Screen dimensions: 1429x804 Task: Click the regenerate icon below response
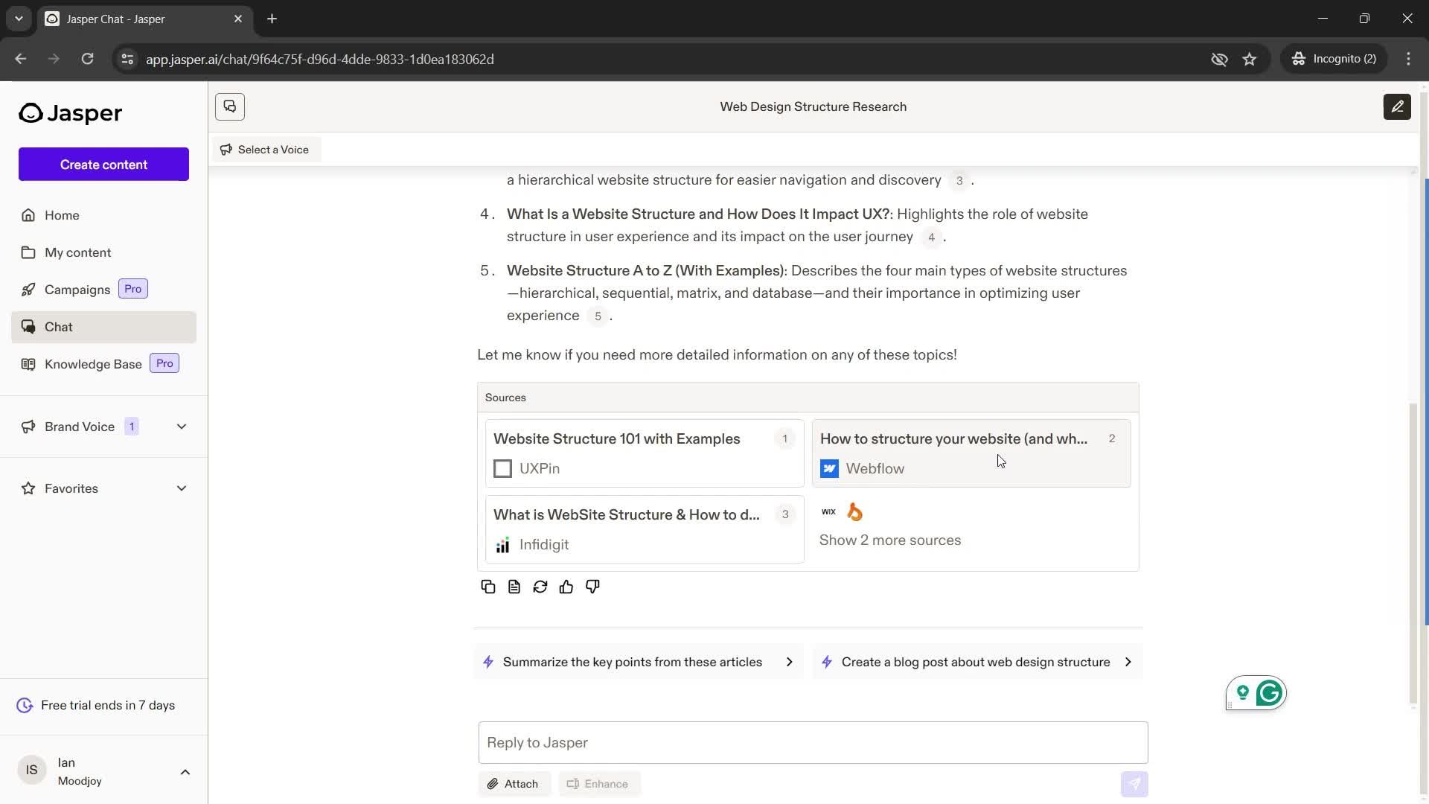coord(541,586)
